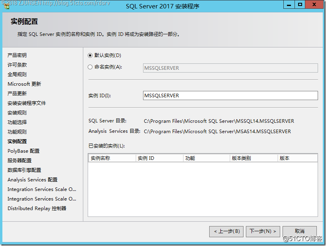Open the 安装规则 step in the sidebar
The height and width of the screenshot is (246, 326).
click(17, 113)
